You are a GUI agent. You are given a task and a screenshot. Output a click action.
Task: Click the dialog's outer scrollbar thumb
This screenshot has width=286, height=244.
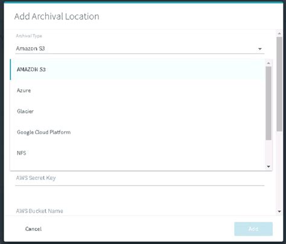click(x=279, y=84)
